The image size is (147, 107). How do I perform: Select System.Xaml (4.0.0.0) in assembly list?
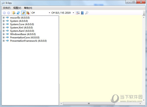[22, 31]
